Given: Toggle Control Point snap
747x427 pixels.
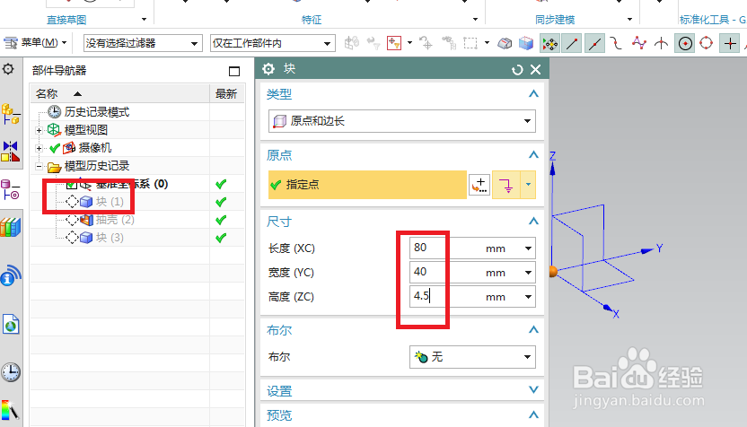Looking at the screenshot, I should pyautogui.click(x=617, y=44).
